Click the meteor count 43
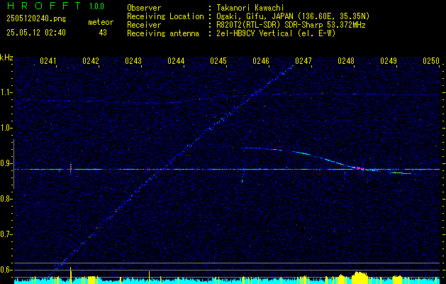Viewport: 446px width, 284px height. coord(103,33)
